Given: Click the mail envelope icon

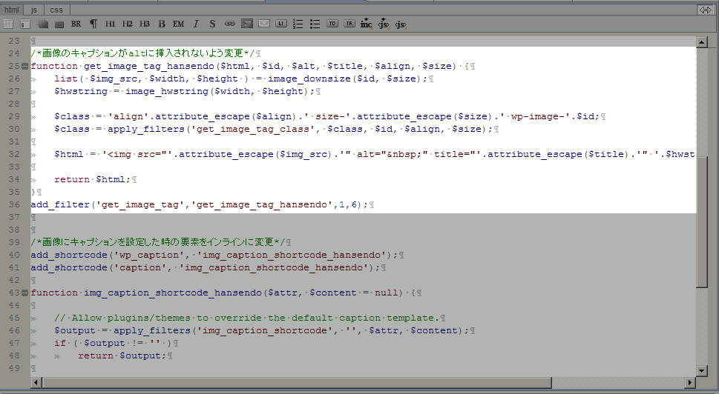Looking at the screenshot, I should click(x=263, y=24).
